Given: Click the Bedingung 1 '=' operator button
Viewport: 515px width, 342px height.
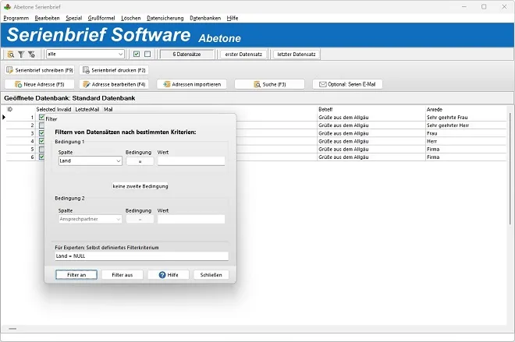Looking at the screenshot, I should (x=140, y=161).
